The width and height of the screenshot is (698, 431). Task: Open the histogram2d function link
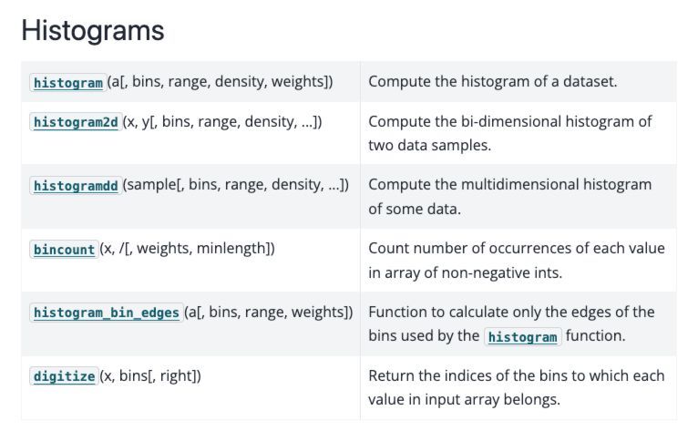click(76, 122)
